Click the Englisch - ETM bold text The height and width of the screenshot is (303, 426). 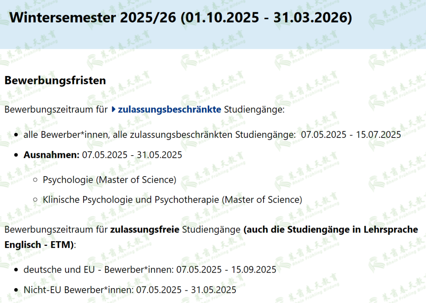(39, 245)
